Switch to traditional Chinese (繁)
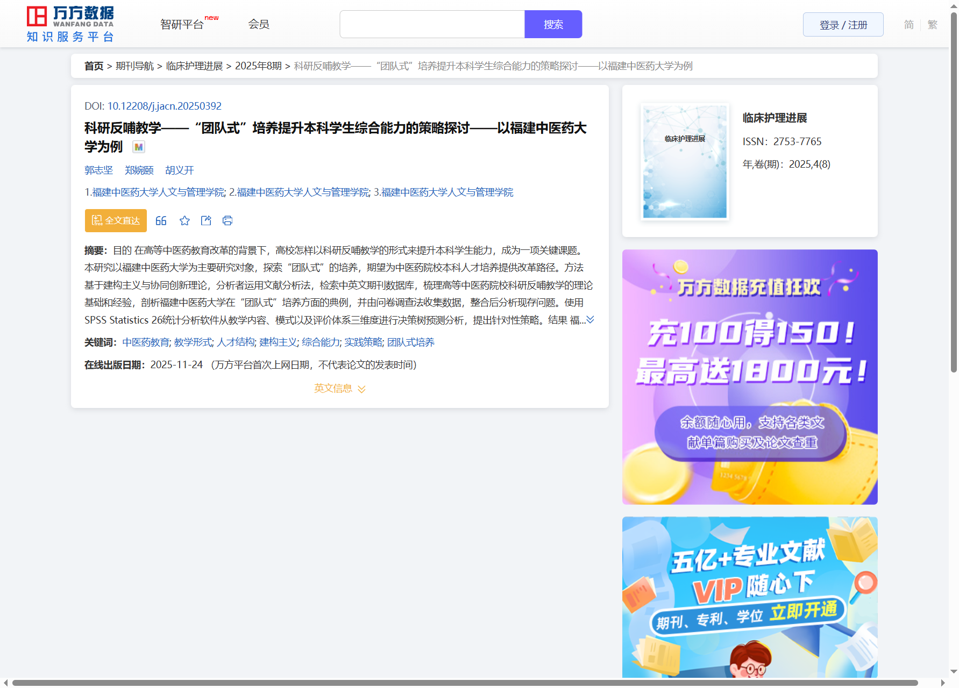 pos(932,25)
